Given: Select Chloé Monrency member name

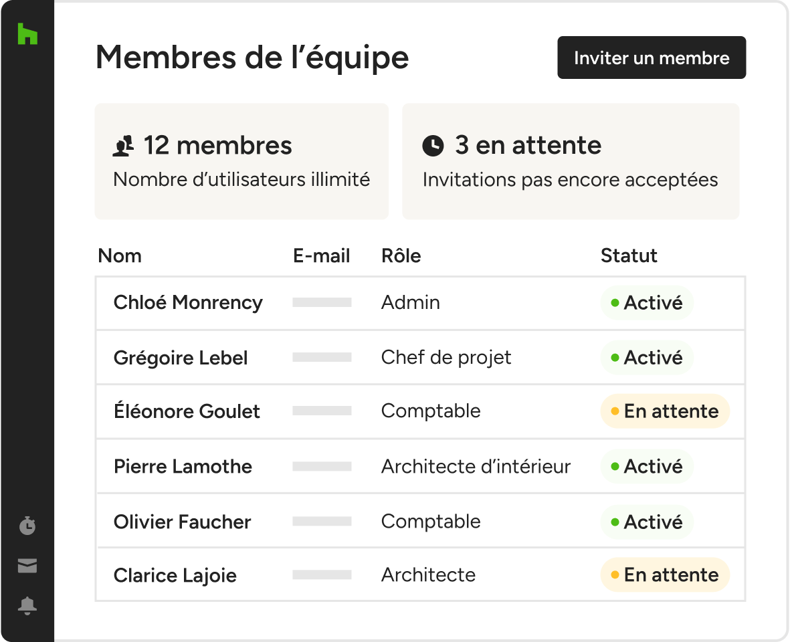Looking at the screenshot, I should (188, 303).
